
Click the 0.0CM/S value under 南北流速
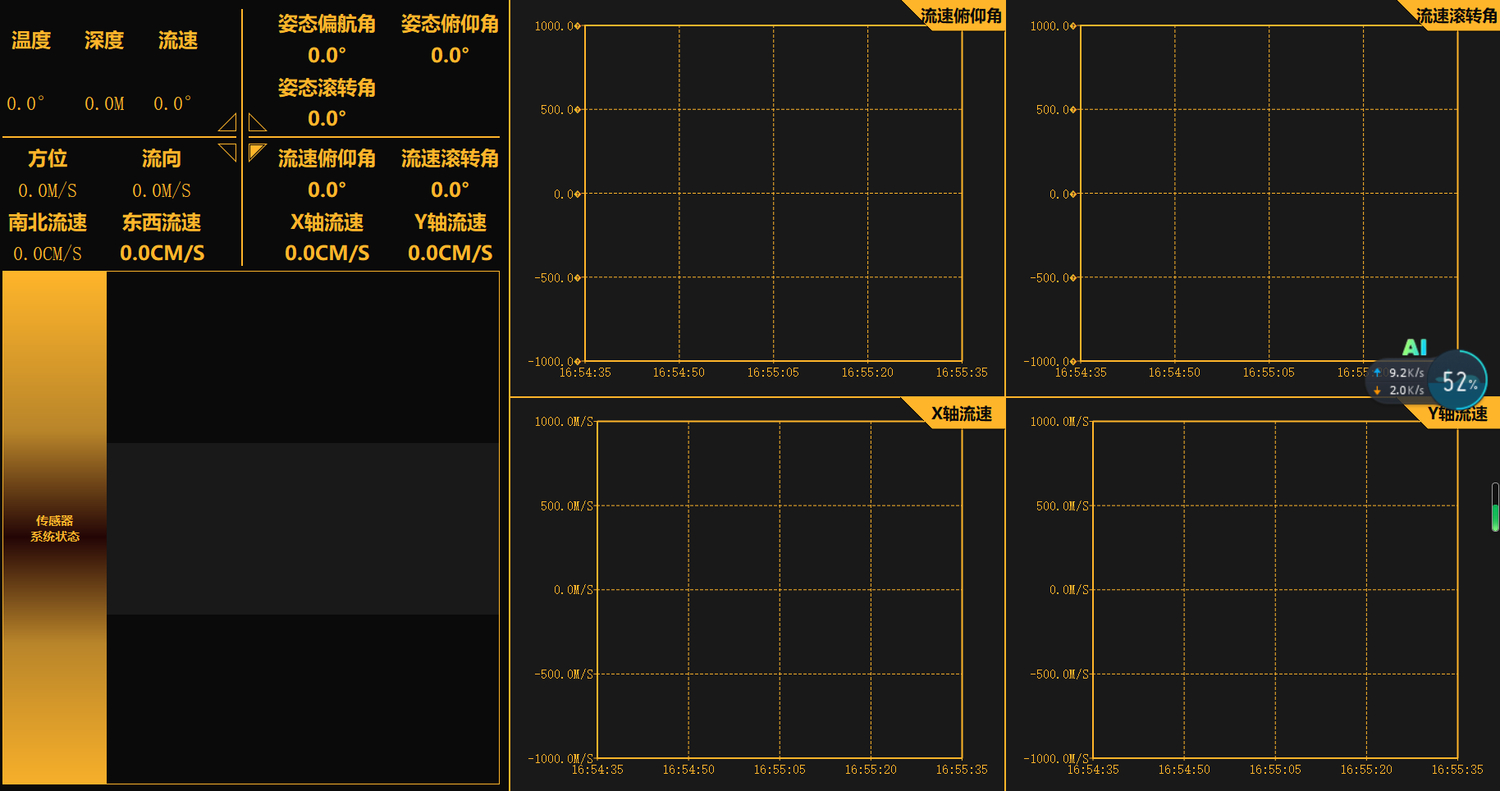[48, 254]
